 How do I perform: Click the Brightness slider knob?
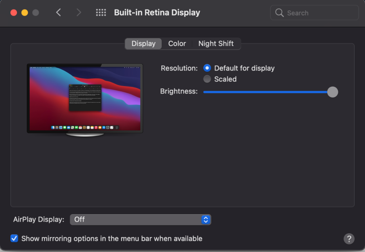[332, 92]
